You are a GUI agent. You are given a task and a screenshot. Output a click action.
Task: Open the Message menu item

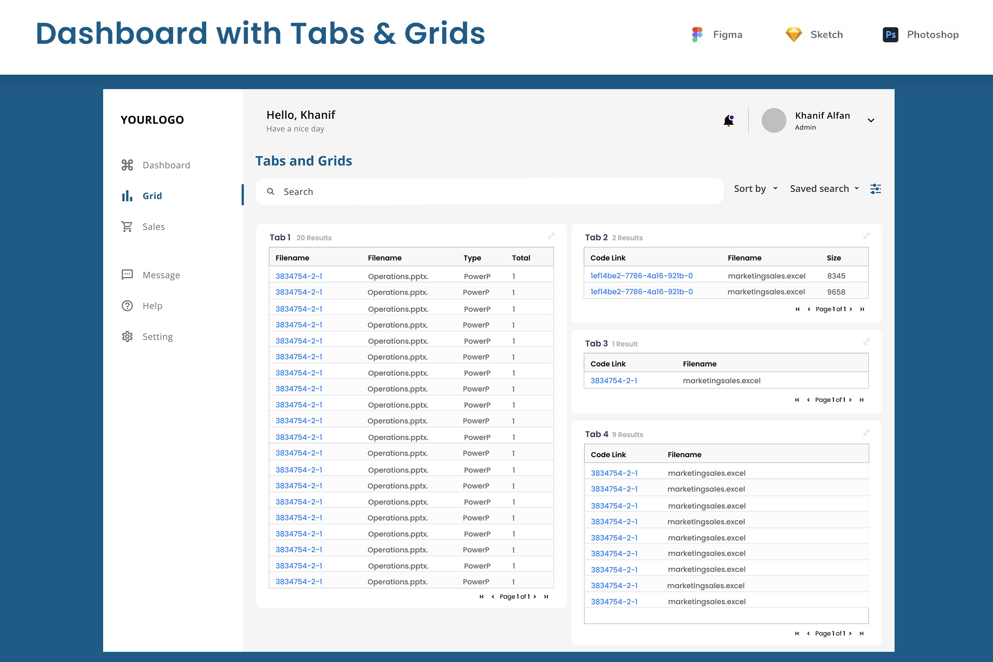161,275
